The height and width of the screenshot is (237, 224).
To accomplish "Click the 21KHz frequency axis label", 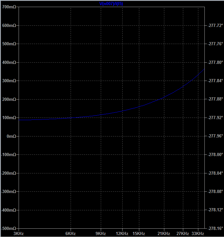I will 164,234.
